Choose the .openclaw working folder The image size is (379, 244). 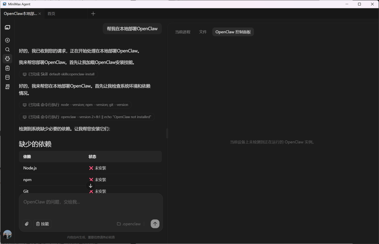129,224
